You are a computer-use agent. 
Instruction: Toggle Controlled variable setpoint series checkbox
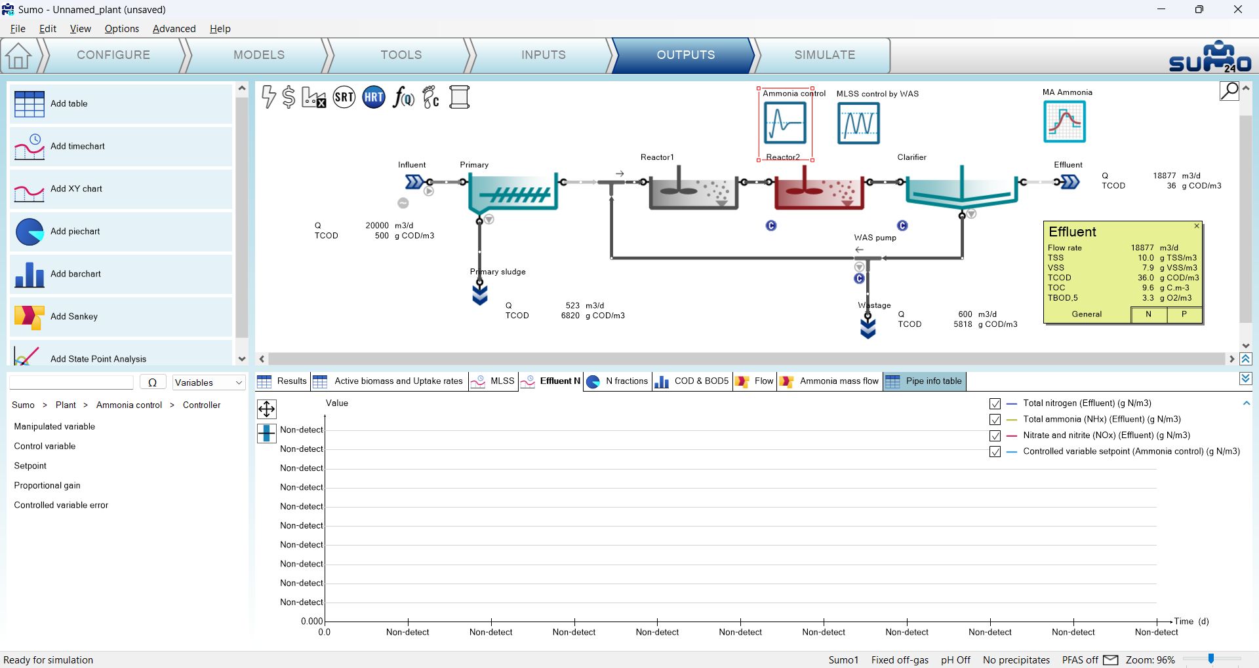[995, 452]
